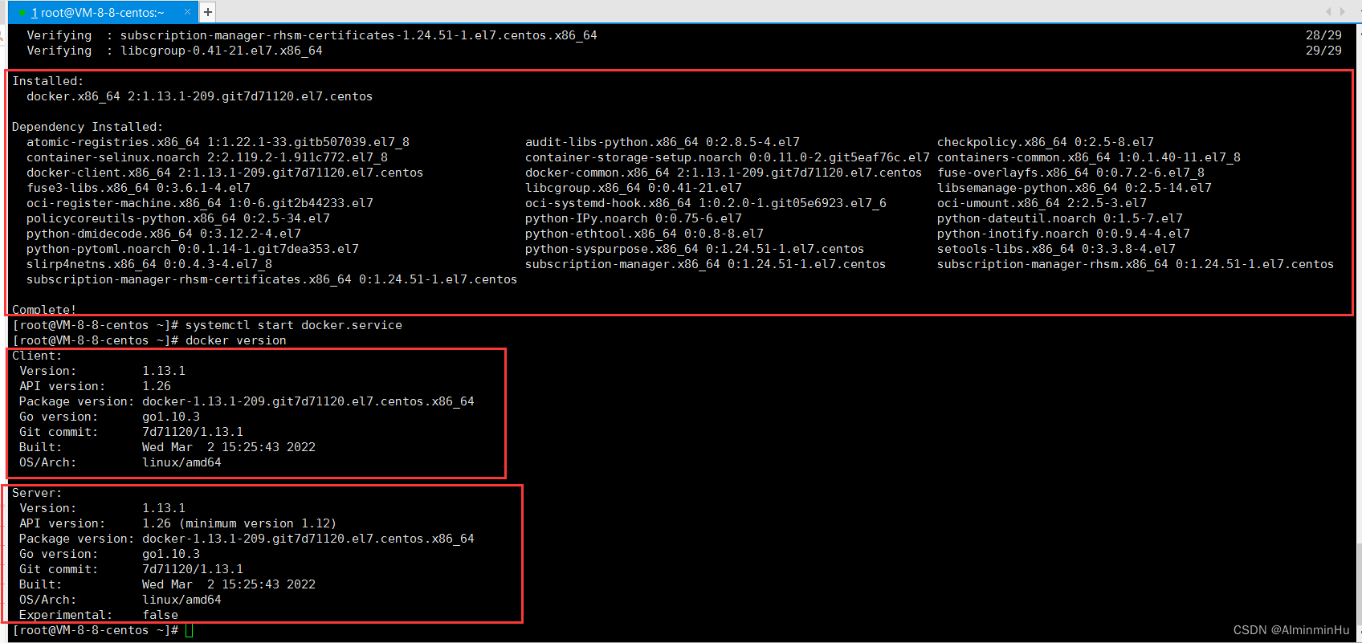Click the checkpolicy.x86_64 package entry
The height and width of the screenshot is (643, 1362).
[x=1046, y=142]
